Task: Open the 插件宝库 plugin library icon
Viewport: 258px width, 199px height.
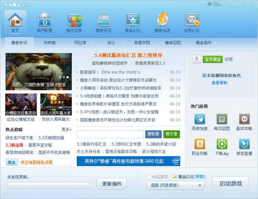Action: (74, 22)
